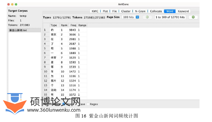Select the N-Gram tab
Image resolution: width=212 pixels, height=122 pixels.
coord(140,11)
